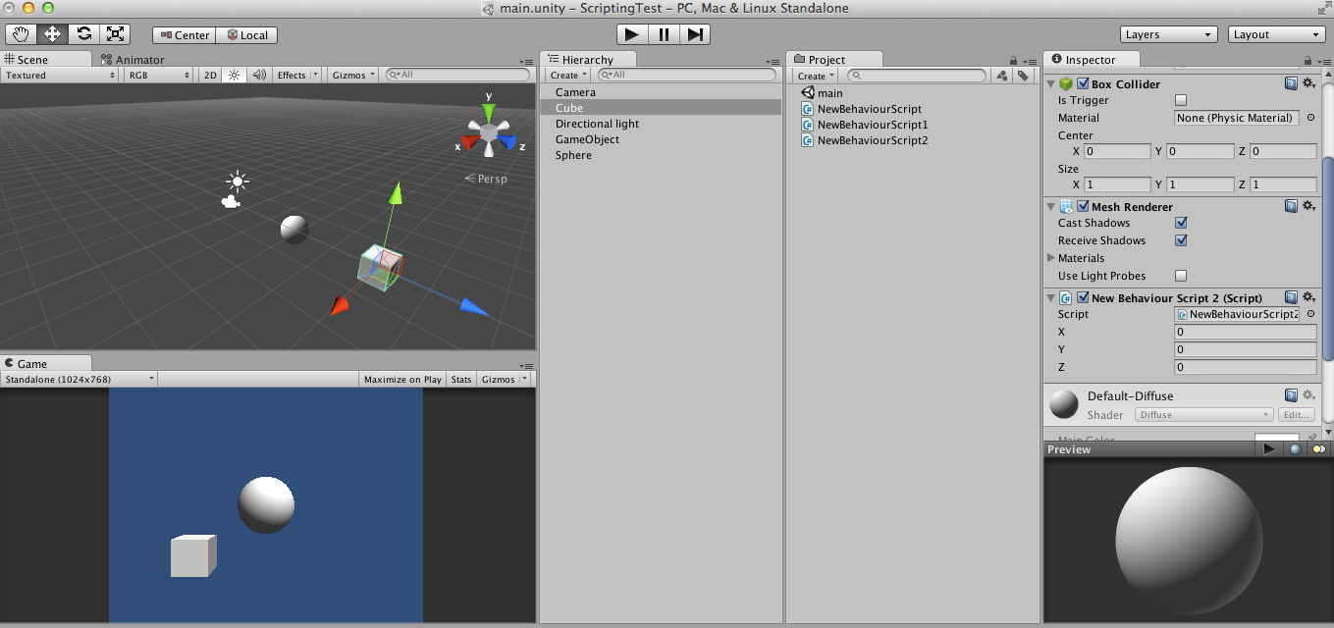Click the shader Edit... button
Viewport: 1334px width, 628px height.
coord(1297,414)
